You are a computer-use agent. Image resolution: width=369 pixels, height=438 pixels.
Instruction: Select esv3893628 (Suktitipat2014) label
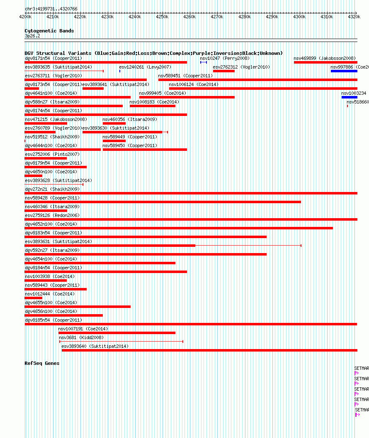coord(58,180)
